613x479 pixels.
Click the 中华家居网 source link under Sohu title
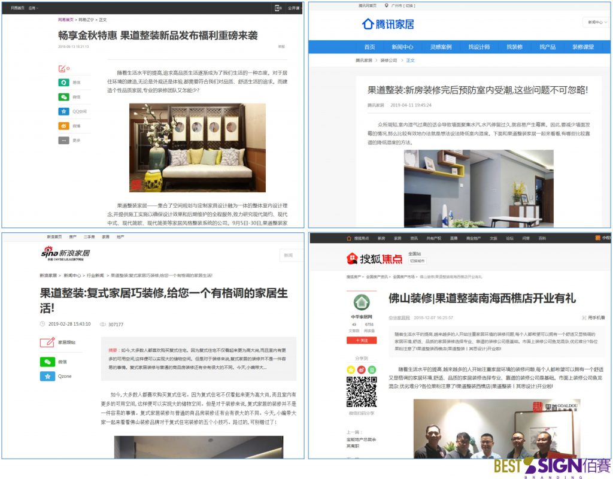(x=399, y=318)
